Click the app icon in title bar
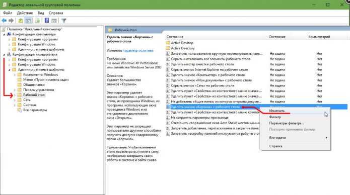Viewport: 350px width, 195px height. [5, 5]
